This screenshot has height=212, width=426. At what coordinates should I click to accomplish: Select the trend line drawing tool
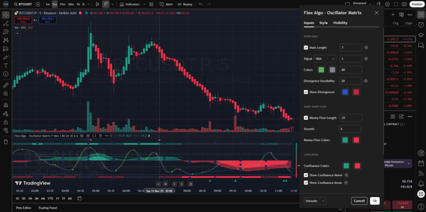[x=6, y=24]
